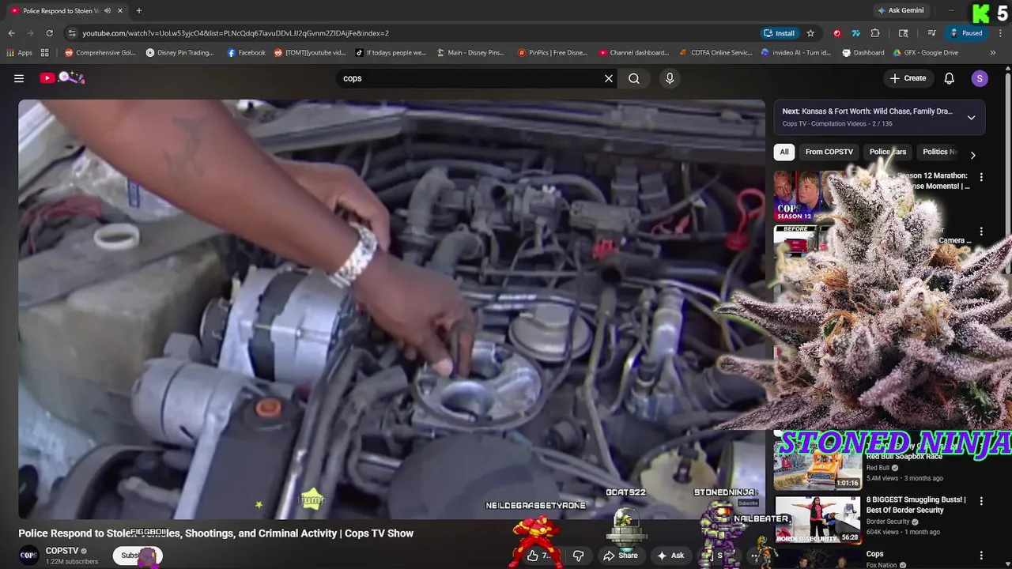1012x569 pixels.
Task: Bookmark this page with the star icon
Action: (810, 33)
